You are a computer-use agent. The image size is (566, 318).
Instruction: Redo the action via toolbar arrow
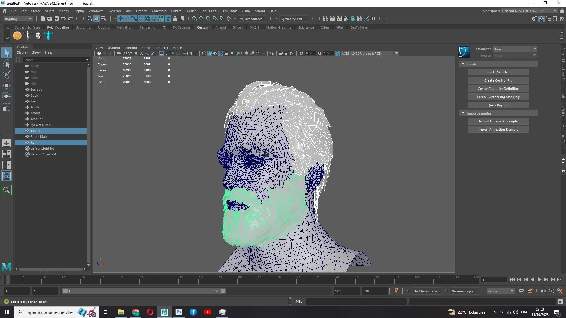click(70, 19)
